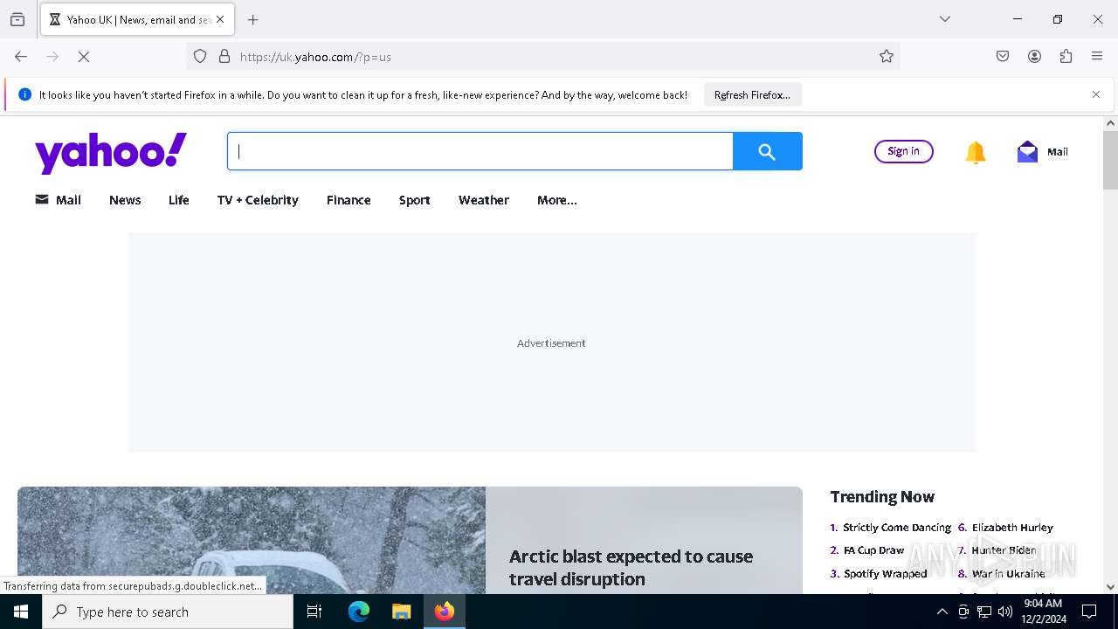1118x629 pixels.
Task: Open Arctic blast travel disruption headline
Action: pos(631,568)
